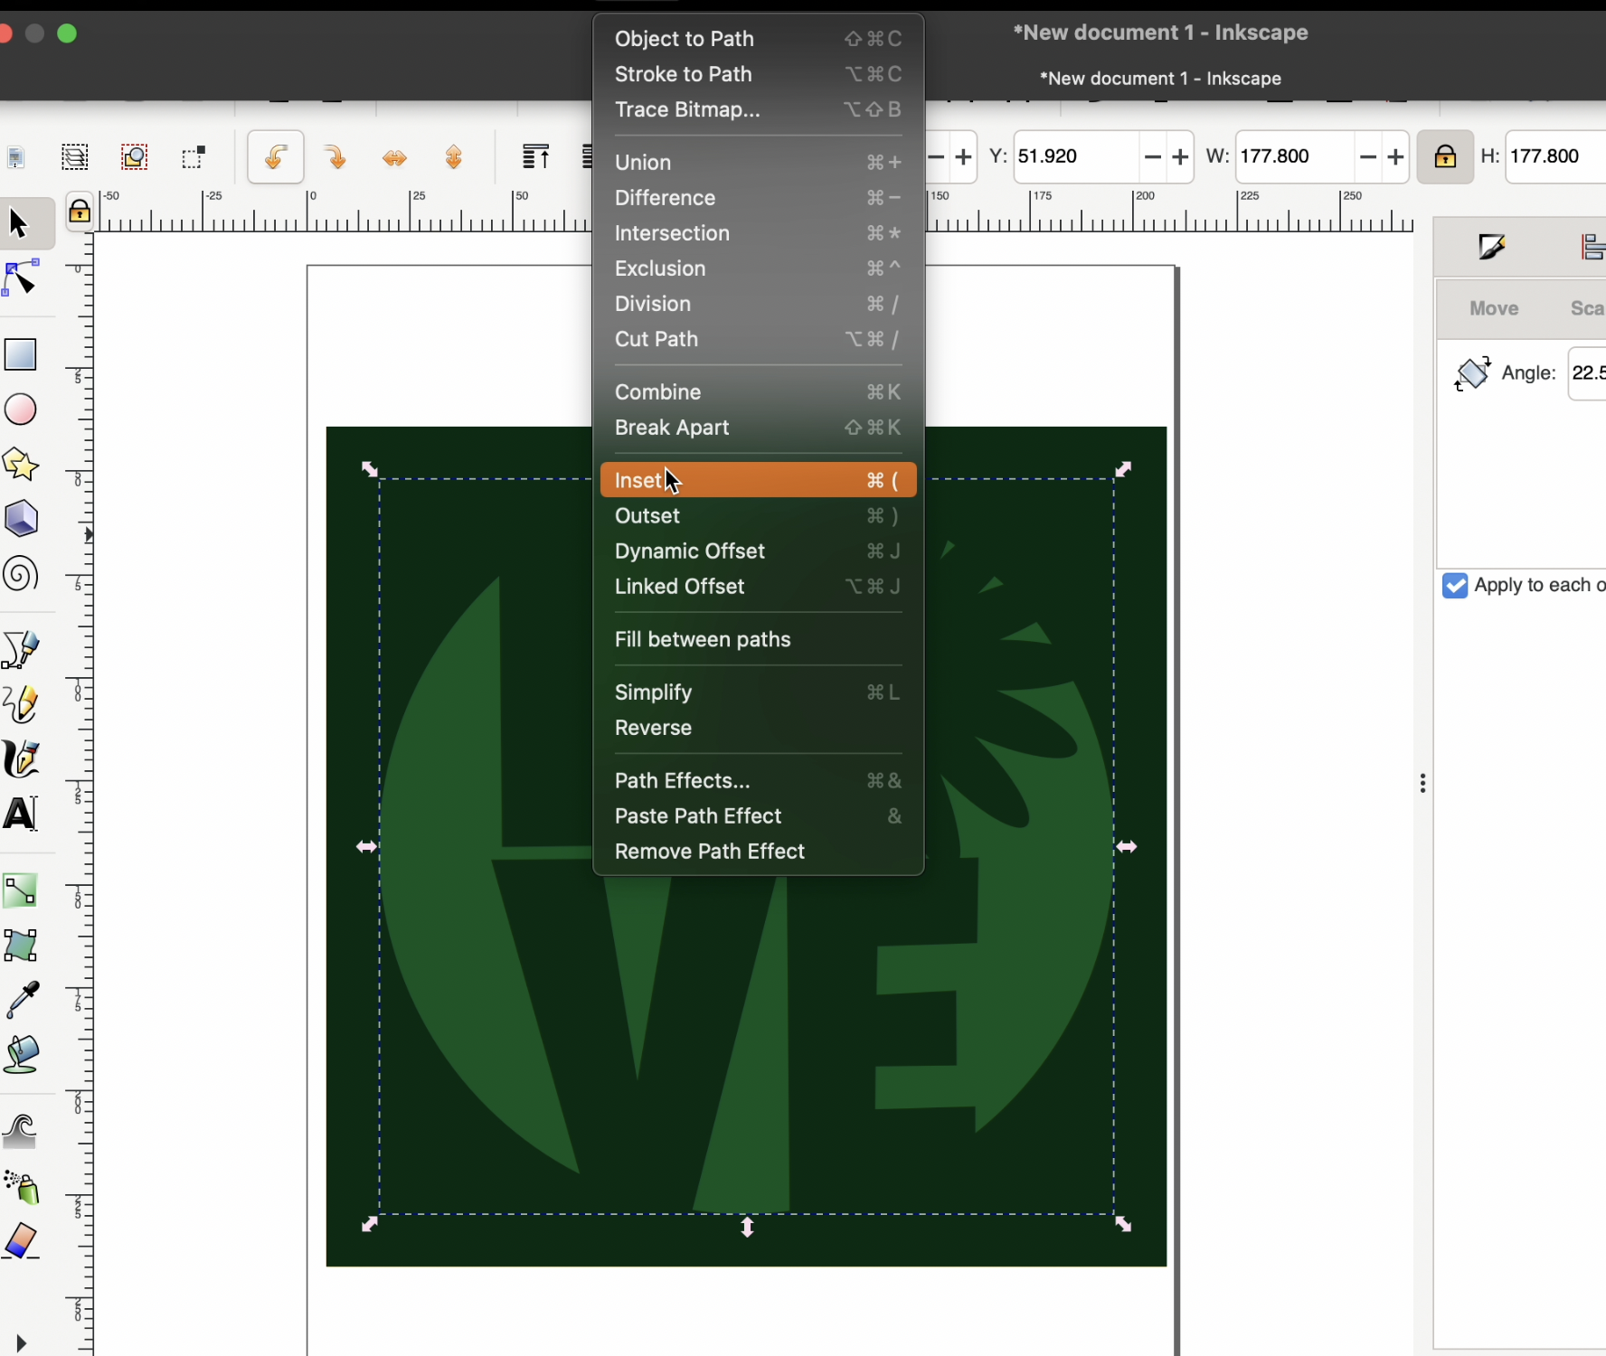Increase width using the plus stepper

tap(1395, 157)
